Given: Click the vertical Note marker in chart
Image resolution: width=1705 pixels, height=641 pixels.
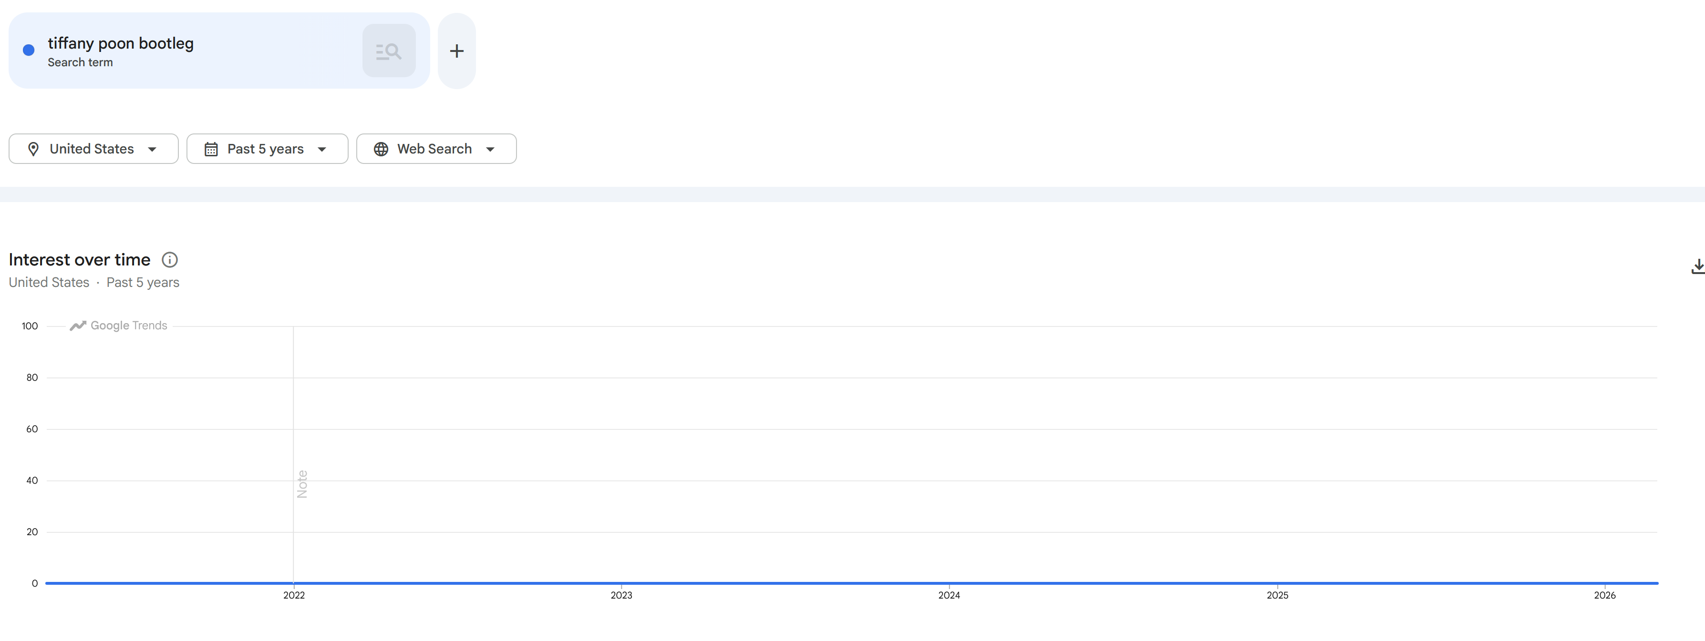Looking at the screenshot, I should (x=302, y=484).
